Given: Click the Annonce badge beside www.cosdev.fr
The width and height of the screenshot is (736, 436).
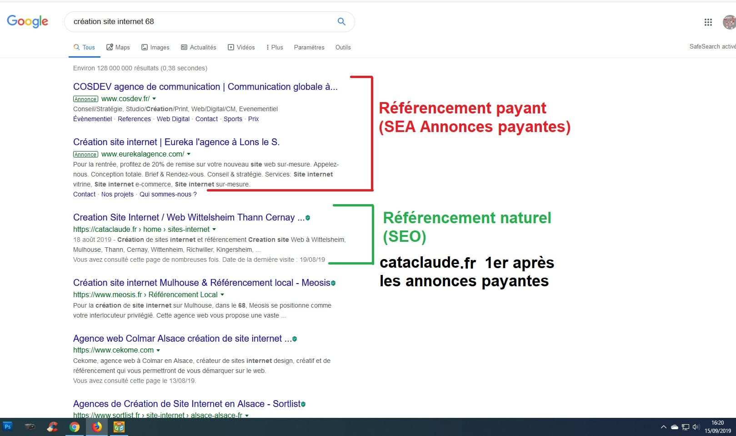Looking at the screenshot, I should [85, 99].
